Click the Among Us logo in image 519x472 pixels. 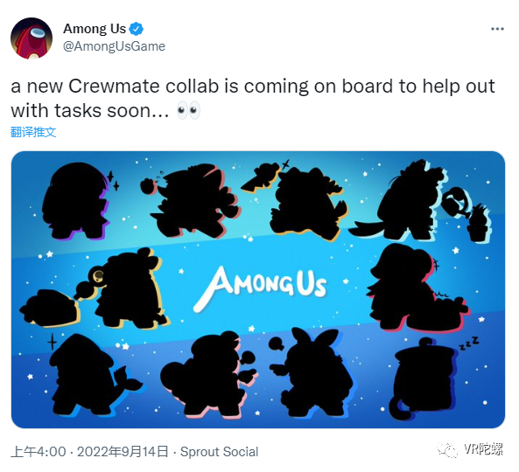[261, 288]
